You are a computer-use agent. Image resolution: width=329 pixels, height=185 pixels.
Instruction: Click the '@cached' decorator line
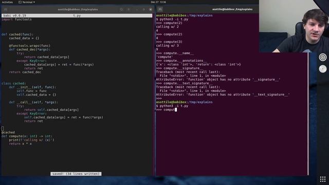point(8,133)
